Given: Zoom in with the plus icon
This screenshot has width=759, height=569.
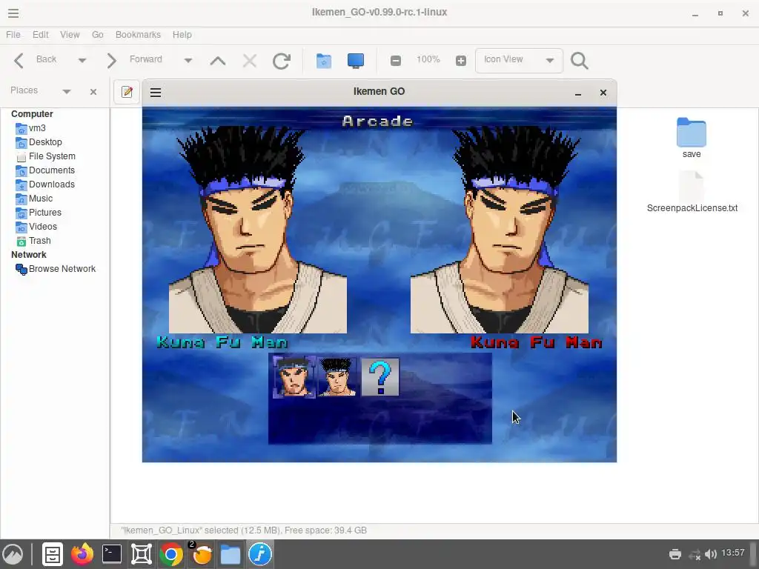Looking at the screenshot, I should tap(461, 61).
